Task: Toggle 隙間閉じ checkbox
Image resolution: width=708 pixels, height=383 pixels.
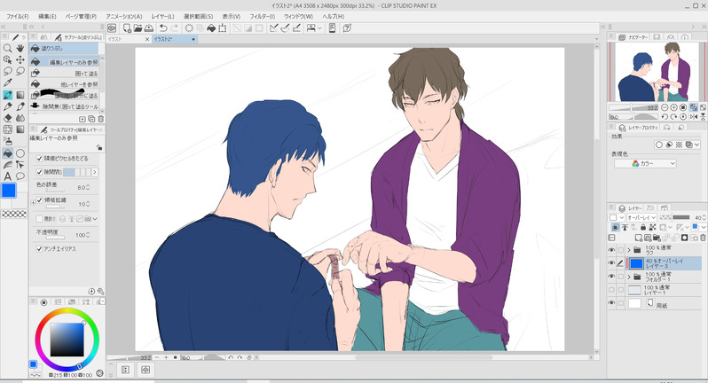Action: pyautogui.click(x=39, y=172)
